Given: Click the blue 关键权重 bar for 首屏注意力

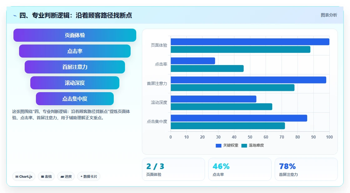Looking at the screenshot, I should click(x=248, y=80).
